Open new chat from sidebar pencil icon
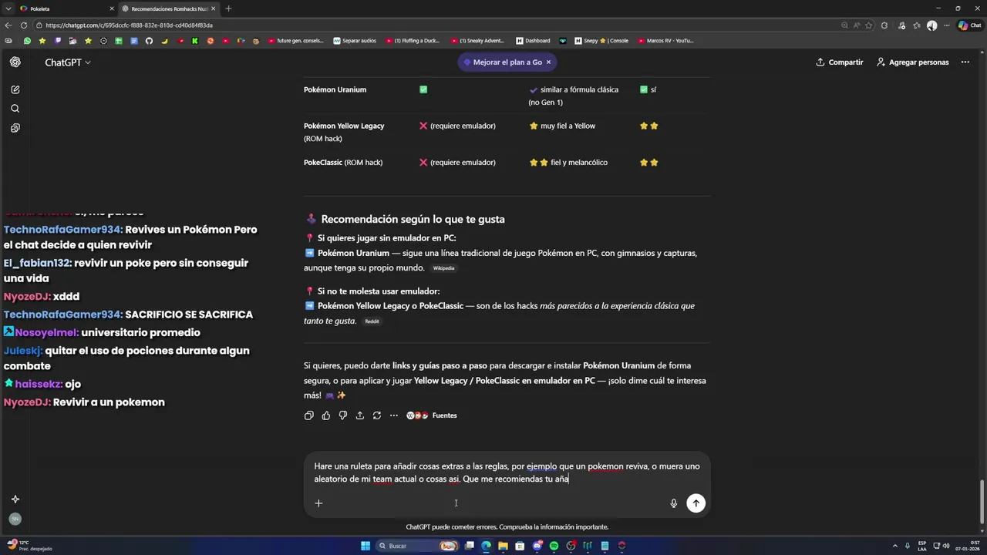 pyautogui.click(x=15, y=89)
